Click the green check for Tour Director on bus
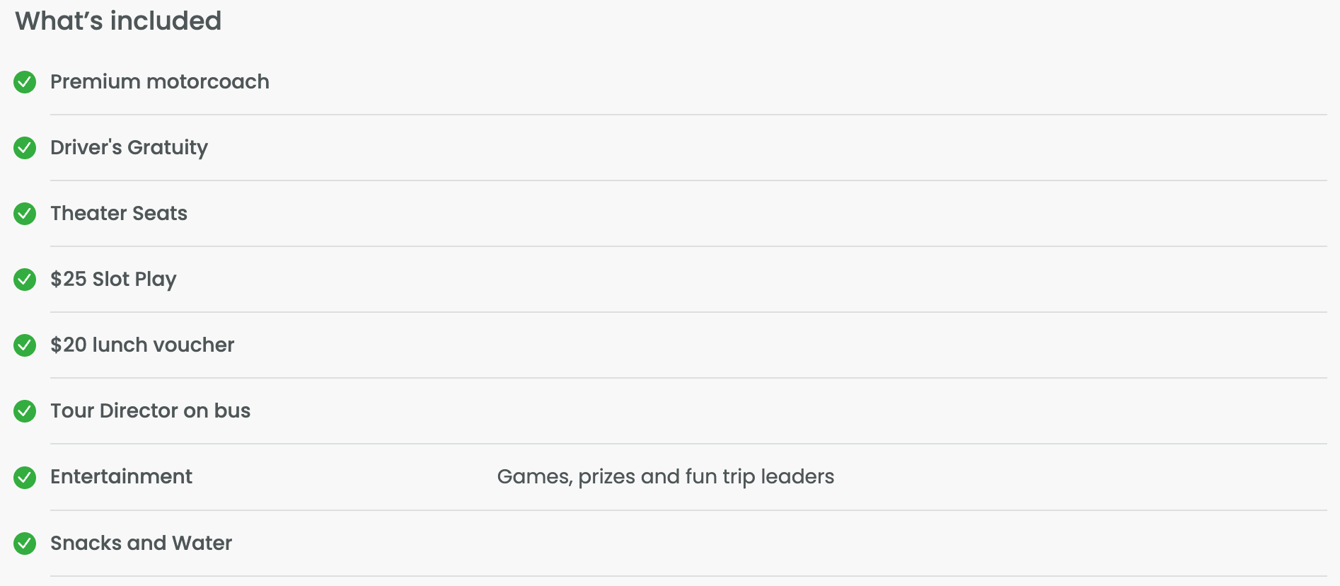Screen dimensions: 1340x586 tap(25, 411)
